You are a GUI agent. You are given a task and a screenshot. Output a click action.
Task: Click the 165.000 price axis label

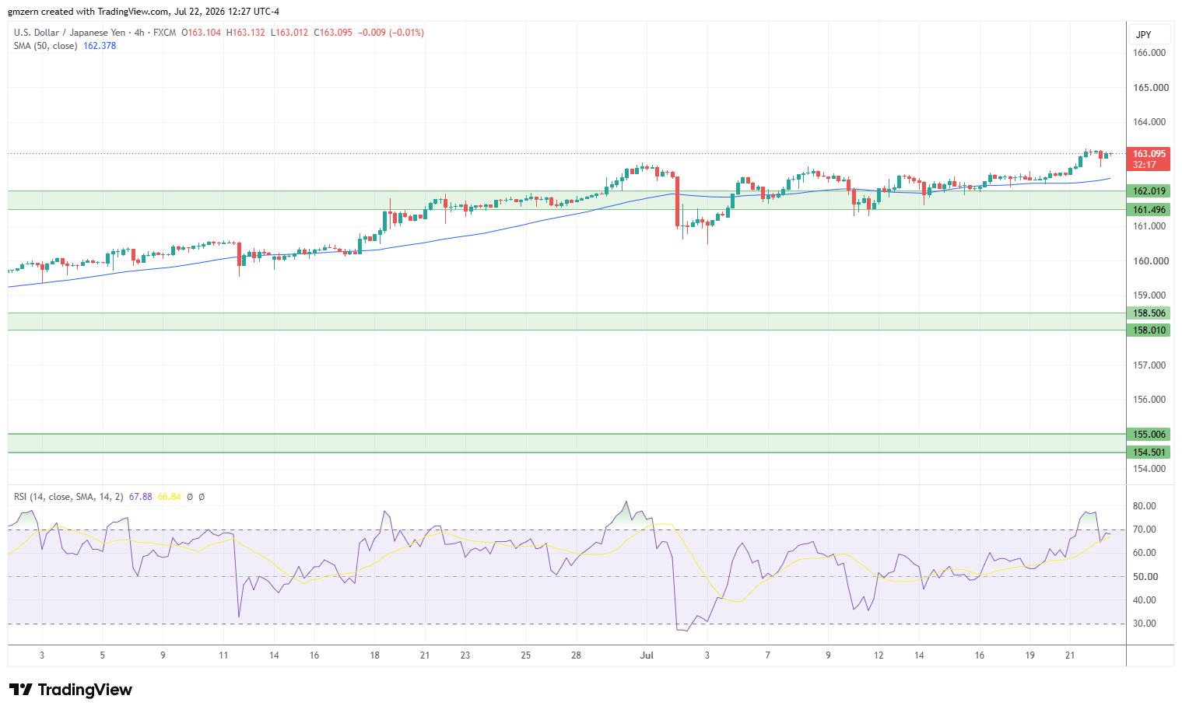(1151, 88)
